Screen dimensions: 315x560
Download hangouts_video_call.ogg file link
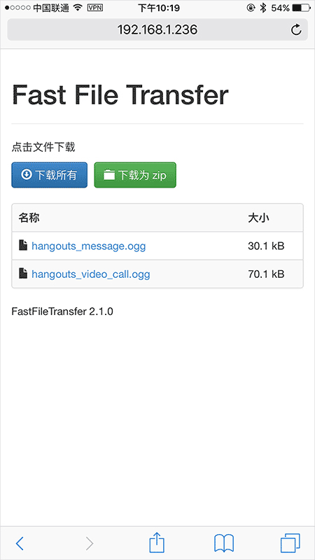(x=91, y=274)
